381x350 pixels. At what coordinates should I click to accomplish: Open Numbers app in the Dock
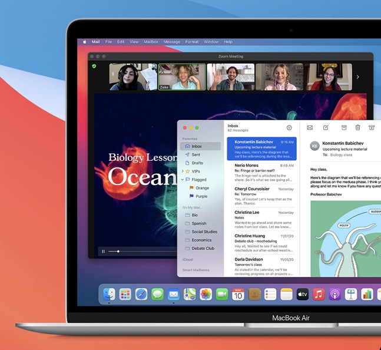click(x=367, y=295)
